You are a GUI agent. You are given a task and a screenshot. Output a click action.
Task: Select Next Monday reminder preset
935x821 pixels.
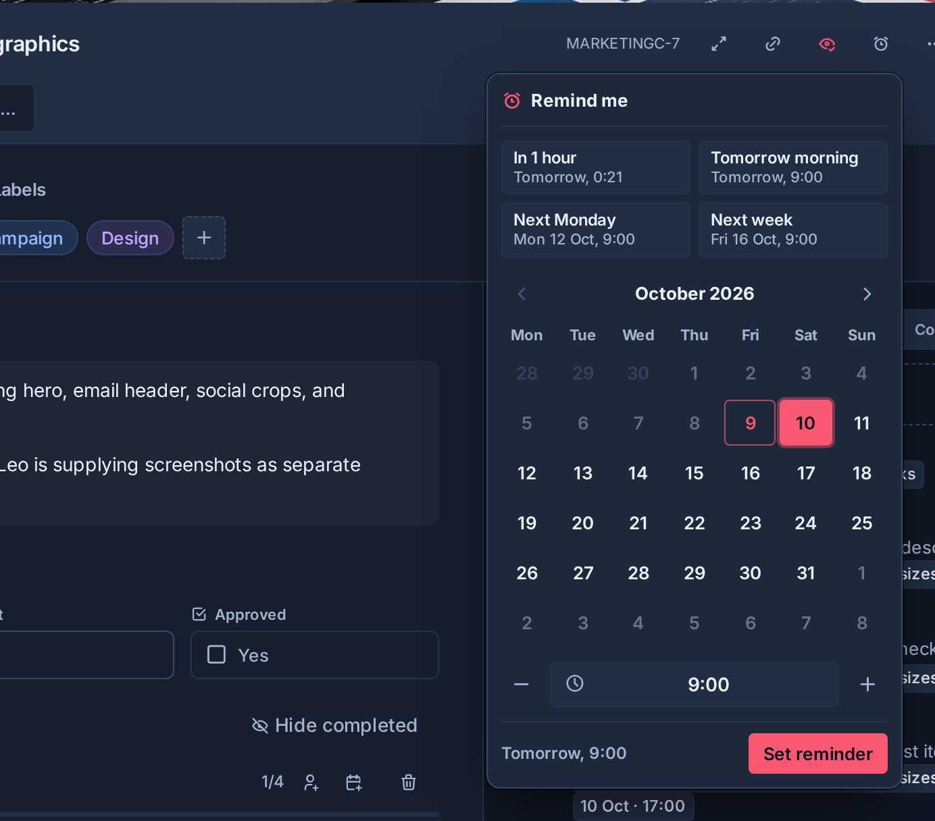[x=596, y=230]
